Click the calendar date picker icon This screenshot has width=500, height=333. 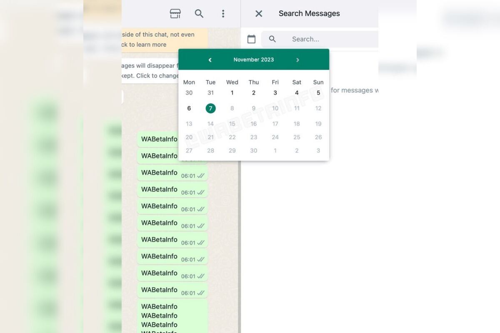pos(251,39)
